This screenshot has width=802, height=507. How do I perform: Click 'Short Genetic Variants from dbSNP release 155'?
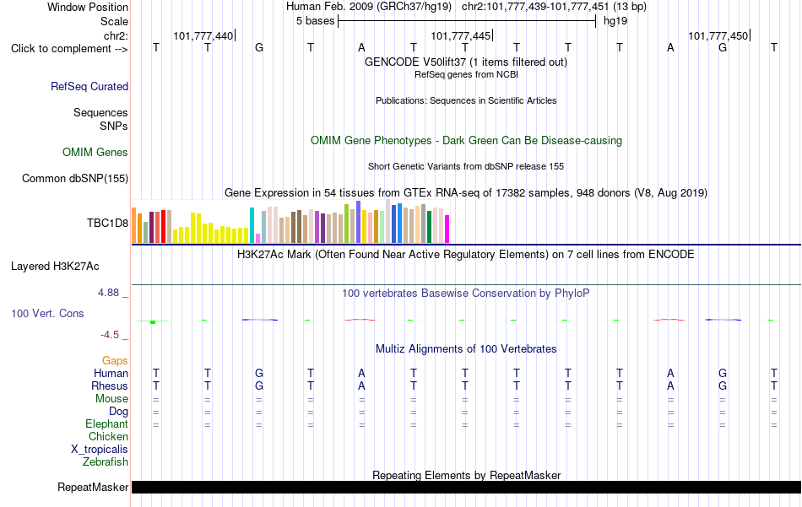point(466,166)
